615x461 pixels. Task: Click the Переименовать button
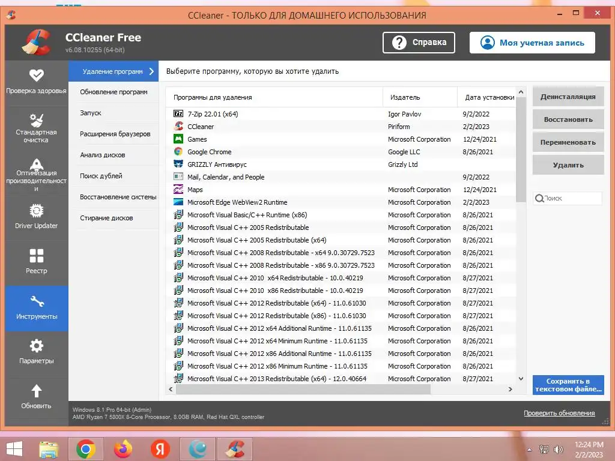click(x=568, y=142)
